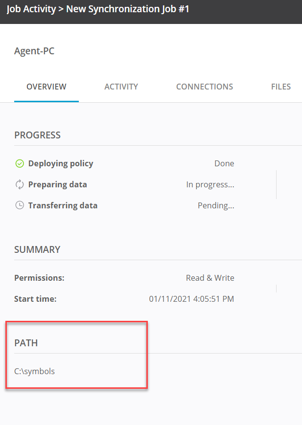Image resolution: width=302 pixels, height=425 pixels.
Task: Click the Read & Write permissions value
Action: [x=210, y=278]
